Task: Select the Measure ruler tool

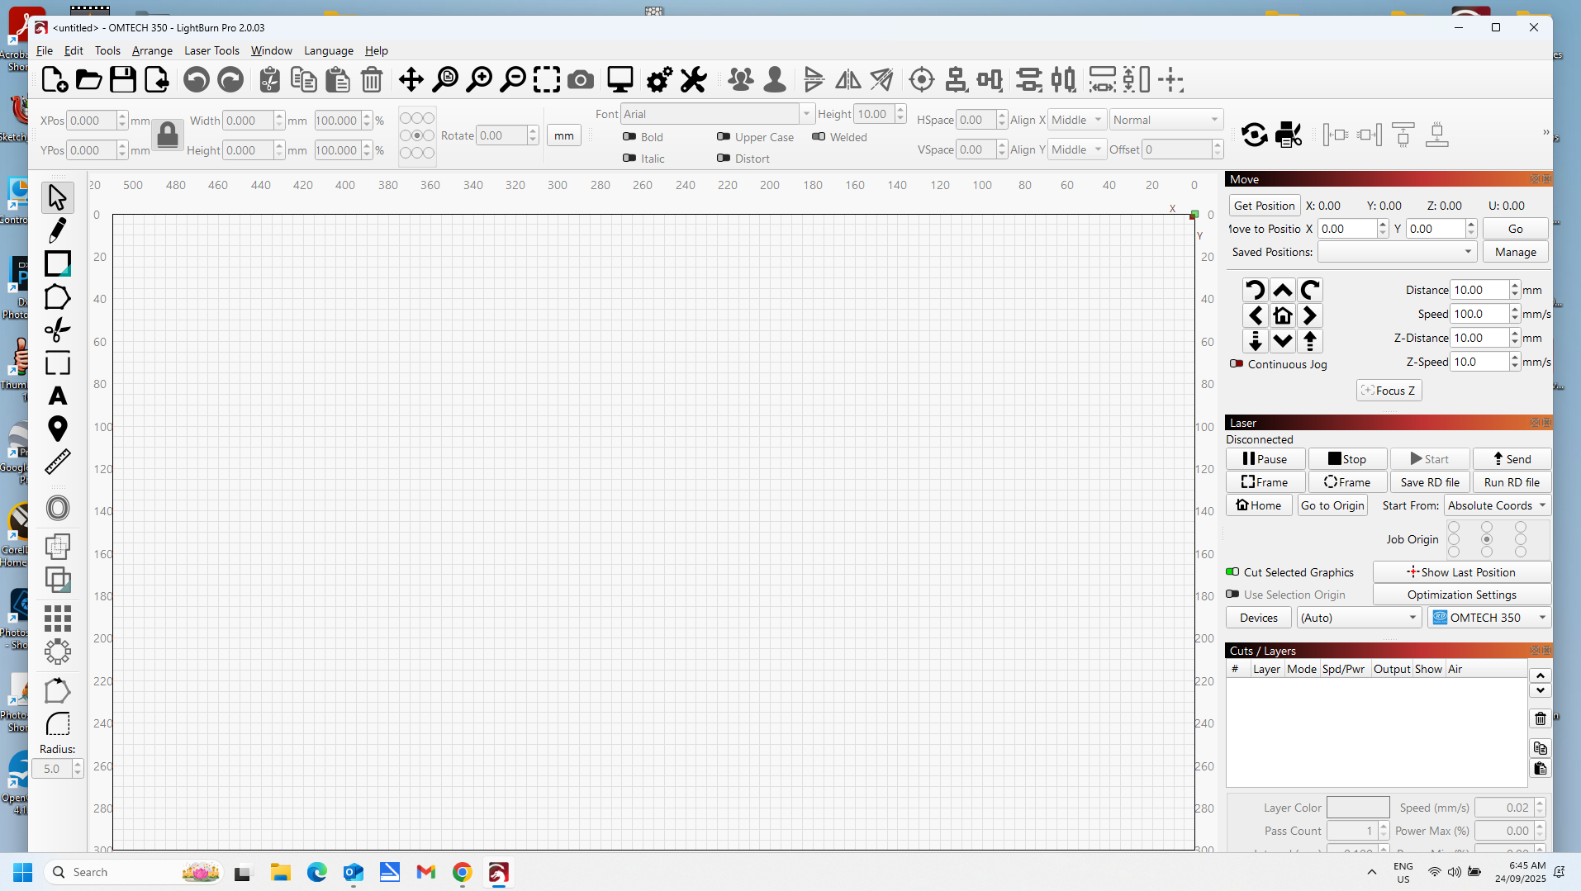Action: pos(57,462)
